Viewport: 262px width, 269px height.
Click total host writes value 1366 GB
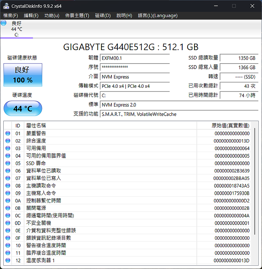click(239, 68)
